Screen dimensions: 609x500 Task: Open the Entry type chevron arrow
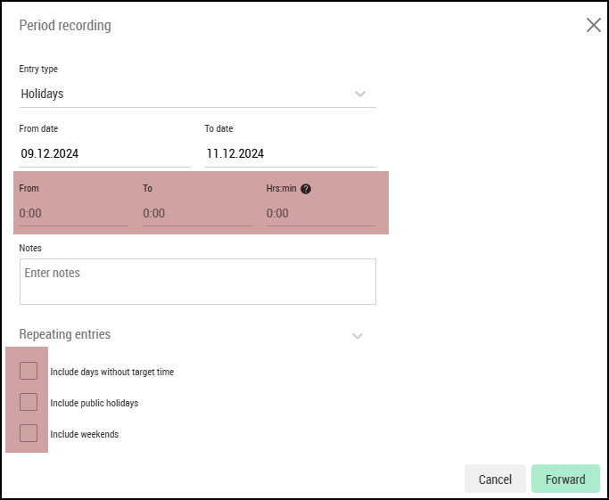coord(360,94)
